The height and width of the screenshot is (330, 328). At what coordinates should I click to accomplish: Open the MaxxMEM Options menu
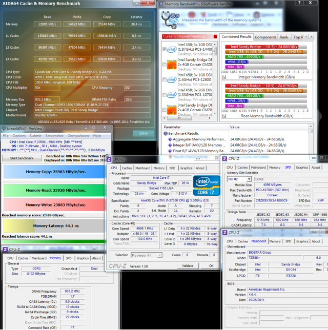point(19,136)
